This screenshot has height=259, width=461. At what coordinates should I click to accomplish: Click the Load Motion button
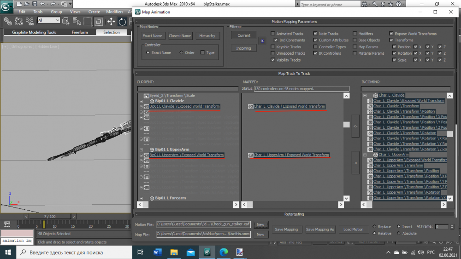pos(354,229)
